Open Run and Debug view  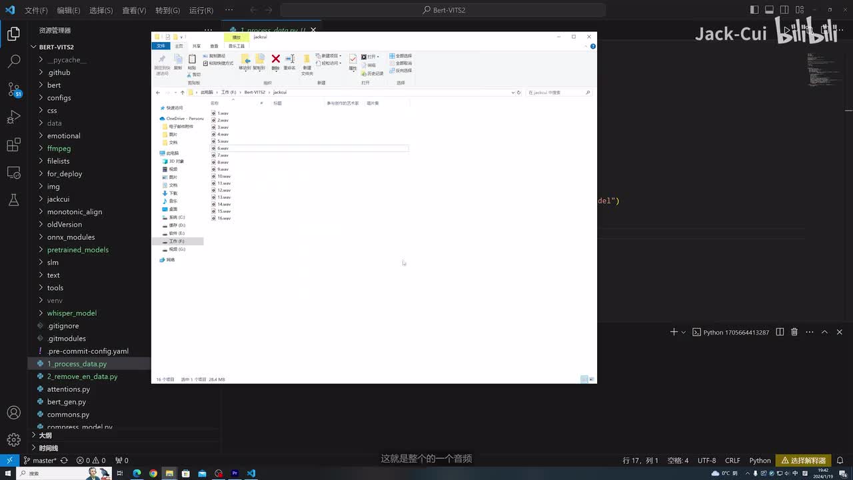13,117
